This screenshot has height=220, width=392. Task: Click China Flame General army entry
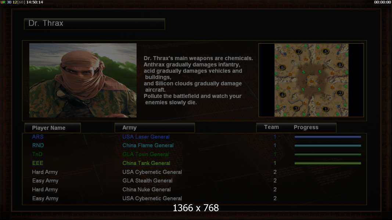[x=148, y=146]
